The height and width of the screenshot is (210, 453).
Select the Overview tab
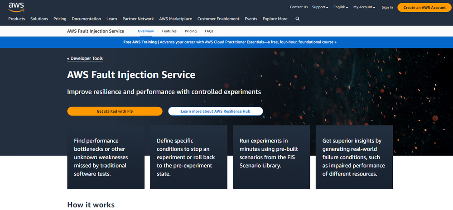coord(145,31)
